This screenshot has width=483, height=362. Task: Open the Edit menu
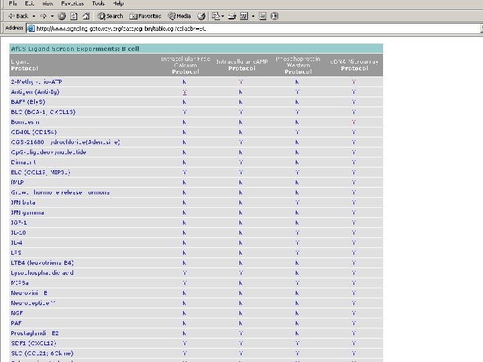click(30, 4)
